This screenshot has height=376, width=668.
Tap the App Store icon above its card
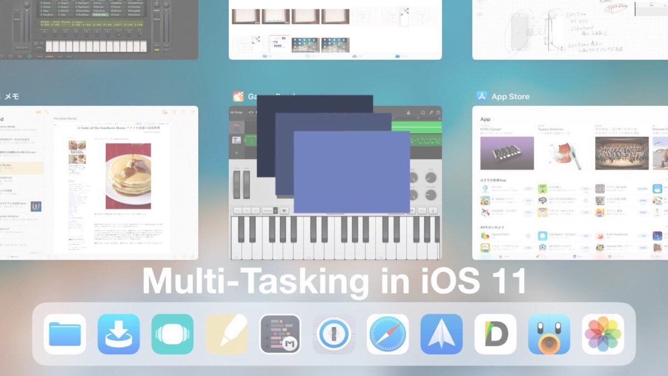click(482, 96)
